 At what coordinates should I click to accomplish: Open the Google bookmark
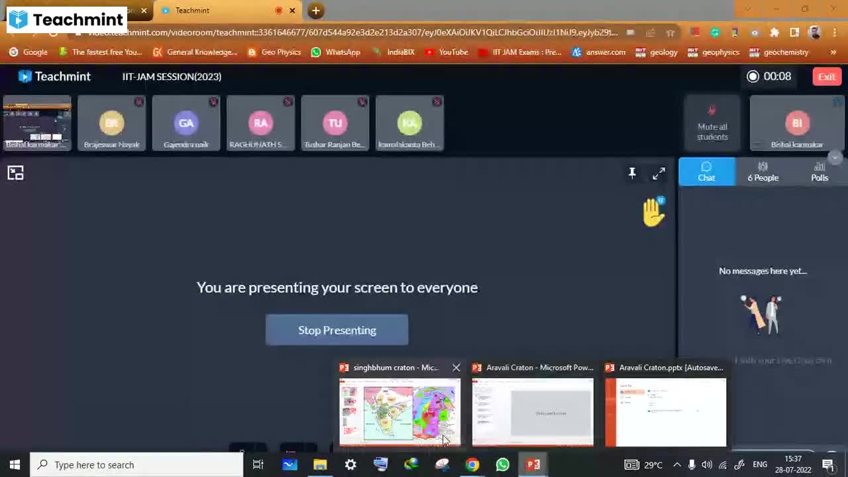28,52
